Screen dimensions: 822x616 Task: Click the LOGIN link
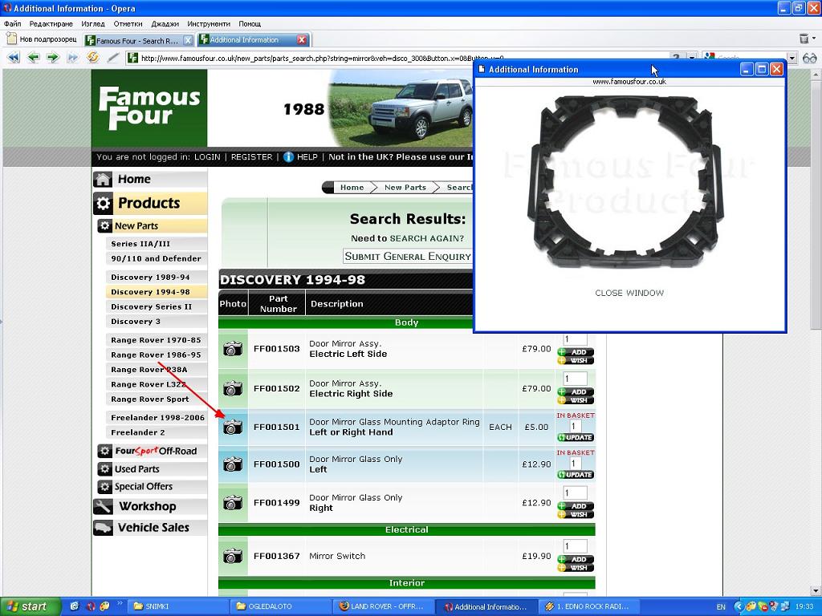pyautogui.click(x=207, y=156)
